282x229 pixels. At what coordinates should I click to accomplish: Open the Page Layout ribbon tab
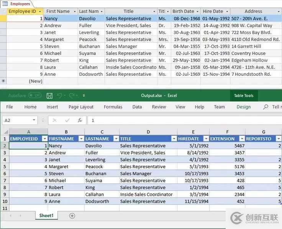(81, 107)
